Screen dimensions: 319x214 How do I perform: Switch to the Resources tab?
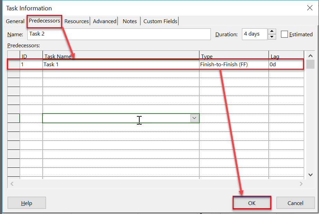[76, 21]
